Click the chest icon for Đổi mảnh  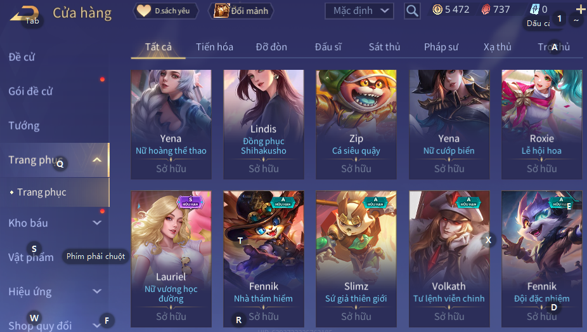click(221, 11)
